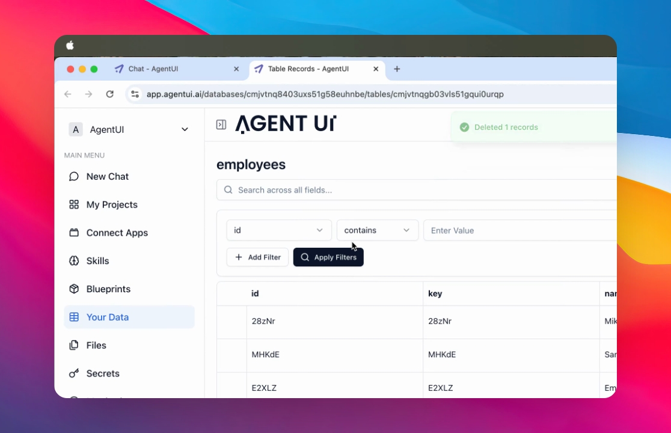The height and width of the screenshot is (433, 671).
Task: Select Your Data in sidebar
Action: pyautogui.click(x=129, y=317)
